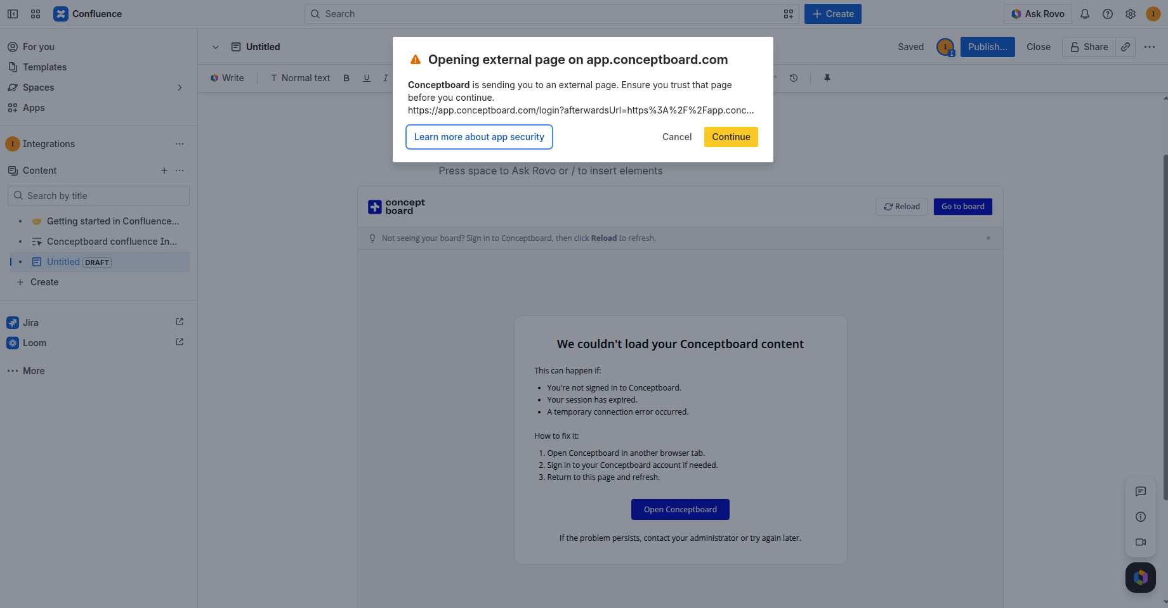The height and width of the screenshot is (608, 1168).
Task: Click Learn more about app security
Action: (x=479, y=137)
